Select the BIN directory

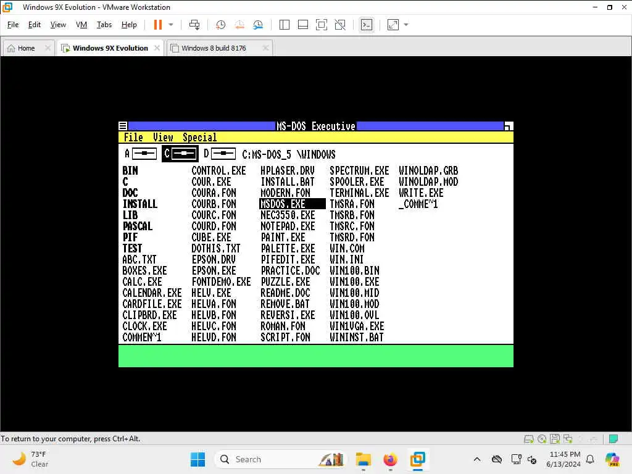(x=130, y=171)
